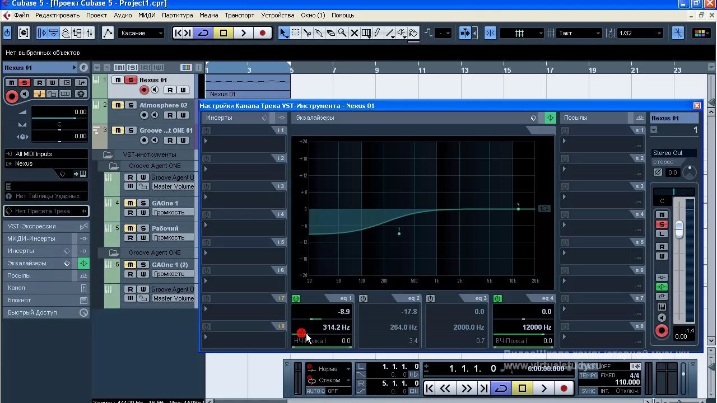Click record button in main toolbar
Viewport: 717px width, 403px height.
pos(263,33)
